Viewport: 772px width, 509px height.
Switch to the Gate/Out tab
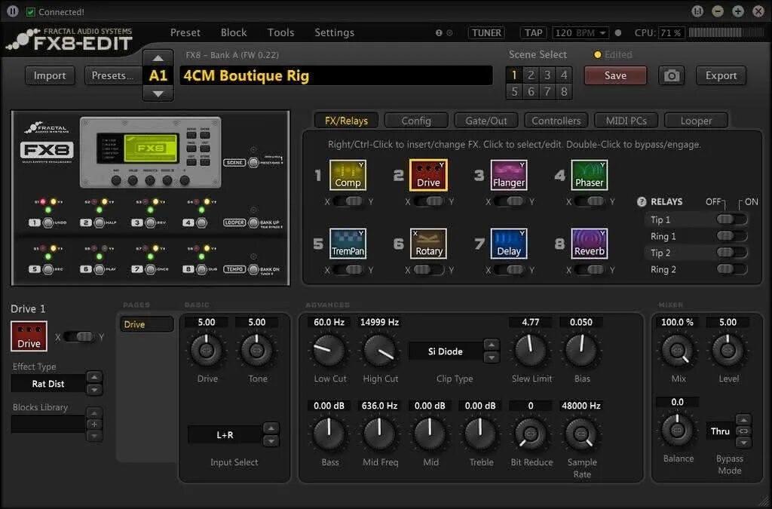point(486,121)
